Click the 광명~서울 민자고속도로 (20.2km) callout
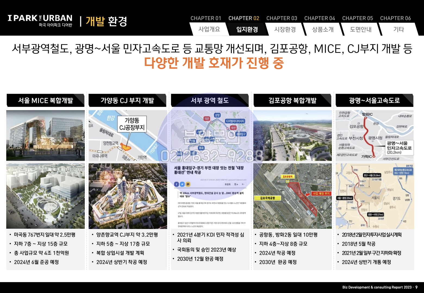The image size is (424, 293). click(399, 148)
